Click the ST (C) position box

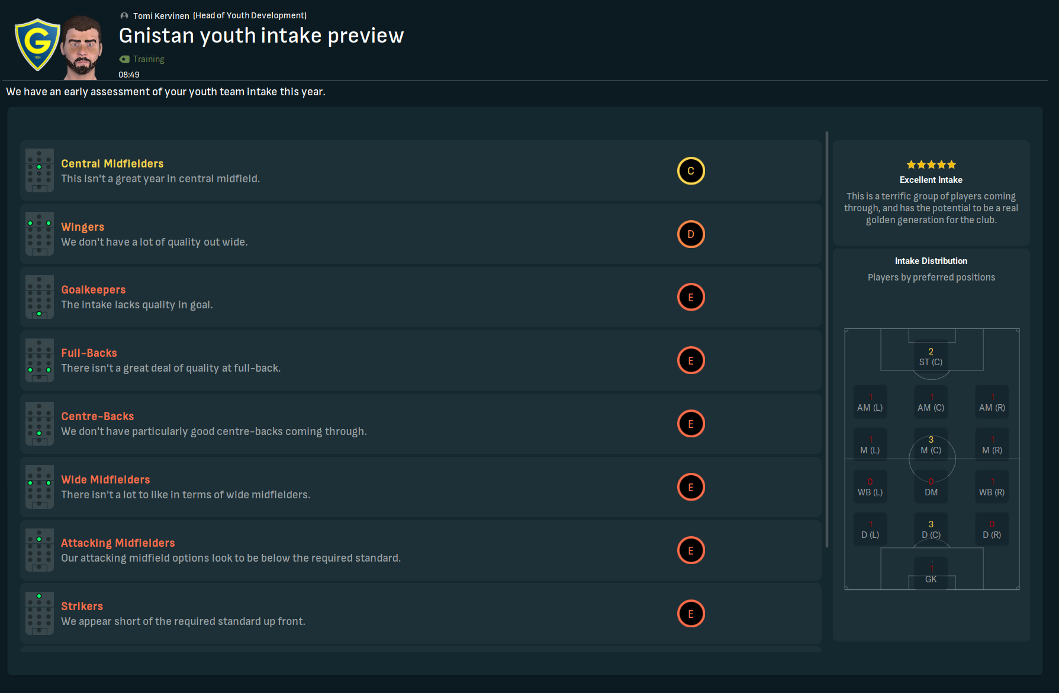(x=931, y=357)
